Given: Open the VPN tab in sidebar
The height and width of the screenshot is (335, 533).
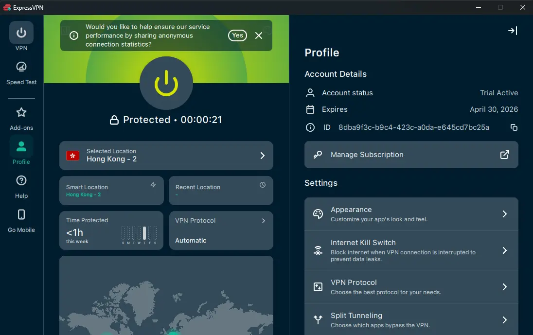Looking at the screenshot, I should [21, 36].
